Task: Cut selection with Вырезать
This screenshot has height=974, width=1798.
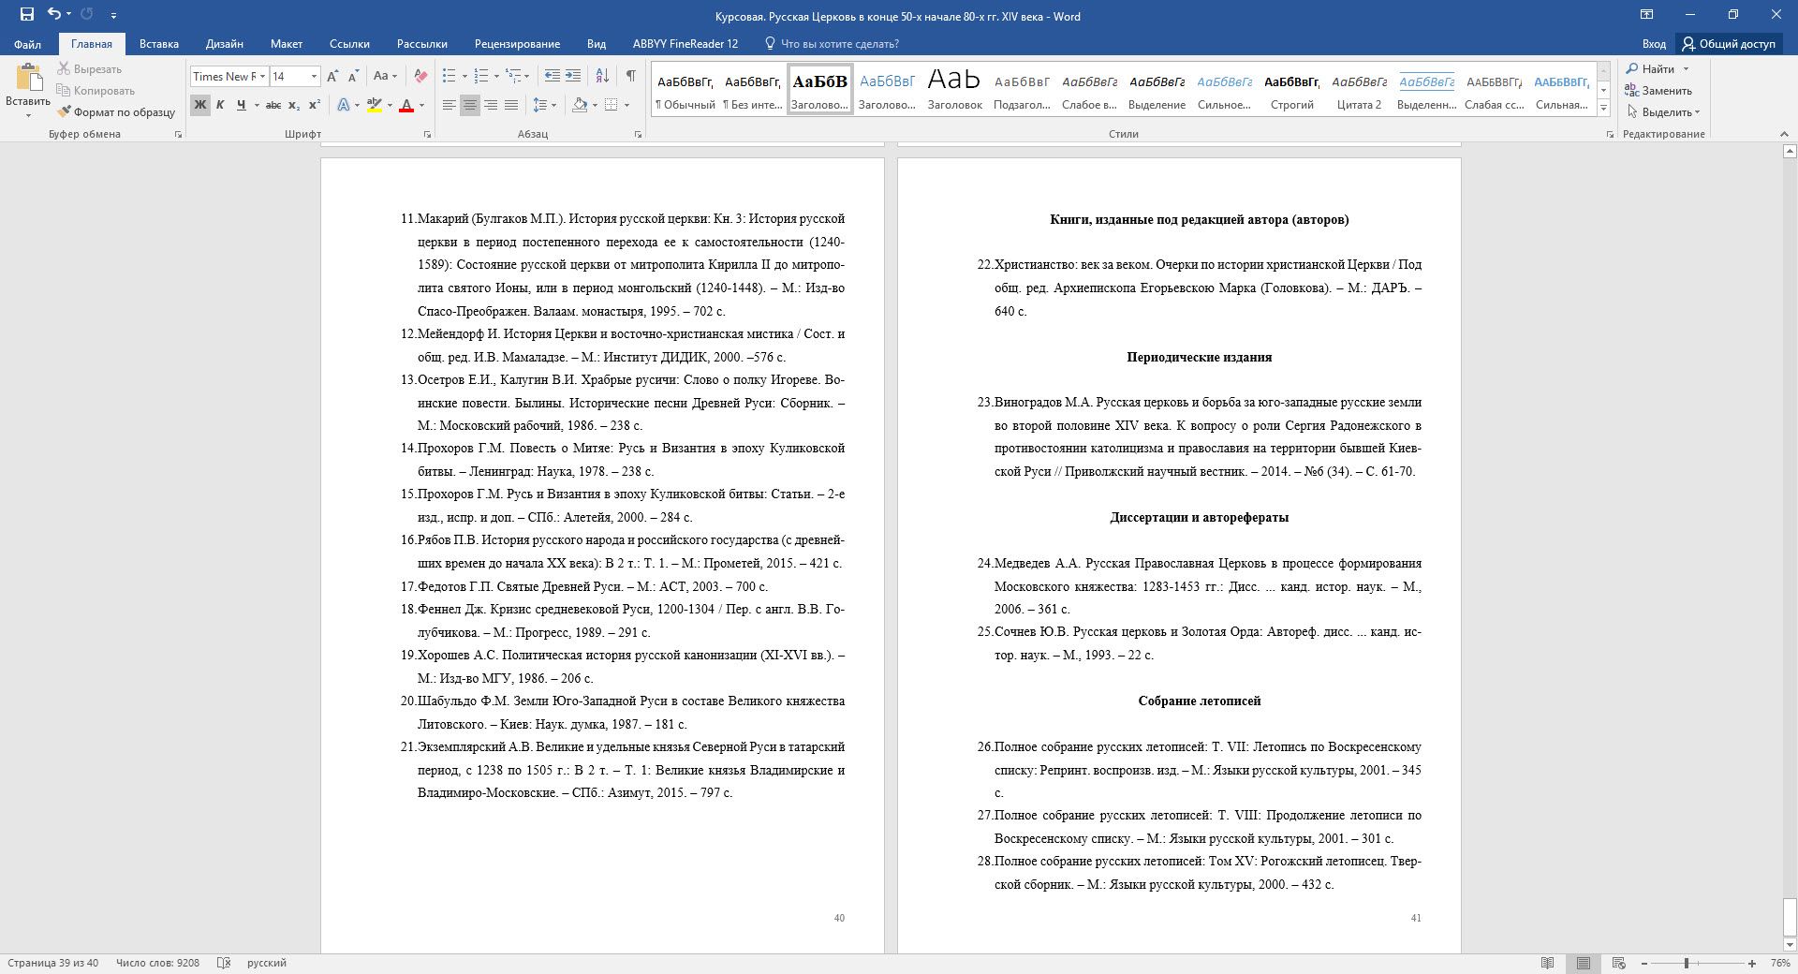Action: [x=90, y=69]
